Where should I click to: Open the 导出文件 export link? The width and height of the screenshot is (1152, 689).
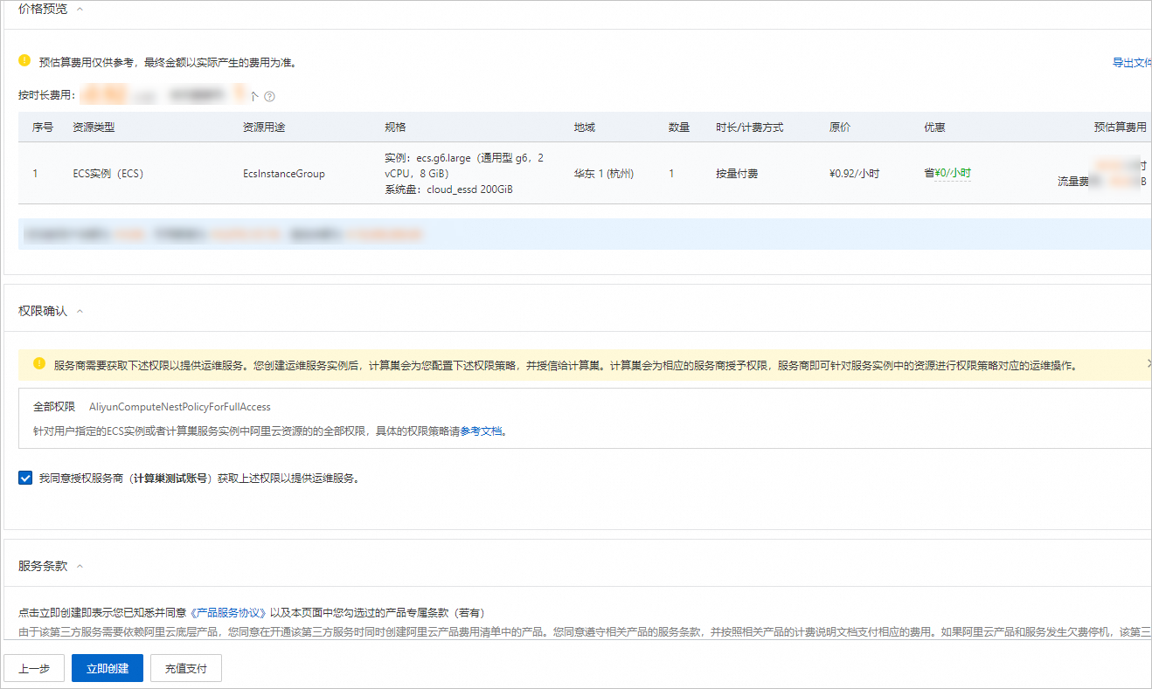tap(1134, 62)
